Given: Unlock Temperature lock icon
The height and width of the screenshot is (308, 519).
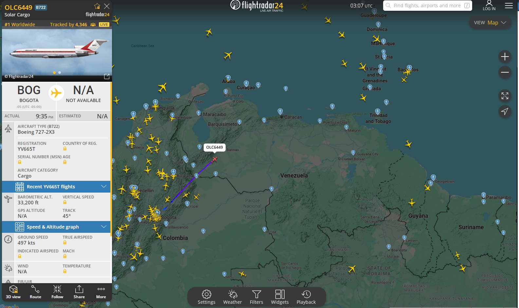Looking at the screenshot, I should 65,271.
